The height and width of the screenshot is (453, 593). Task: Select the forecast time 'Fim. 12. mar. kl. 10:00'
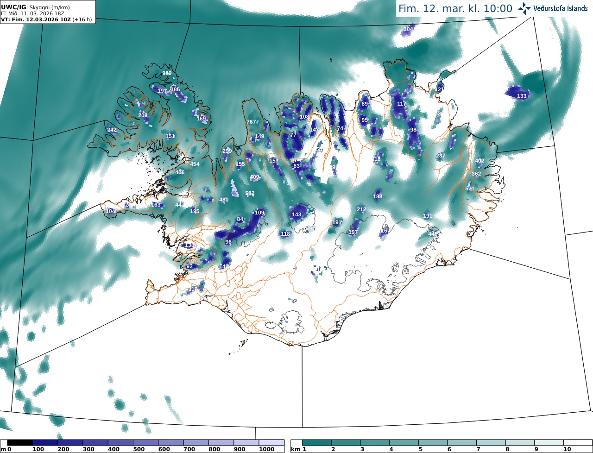click(455, 8)
